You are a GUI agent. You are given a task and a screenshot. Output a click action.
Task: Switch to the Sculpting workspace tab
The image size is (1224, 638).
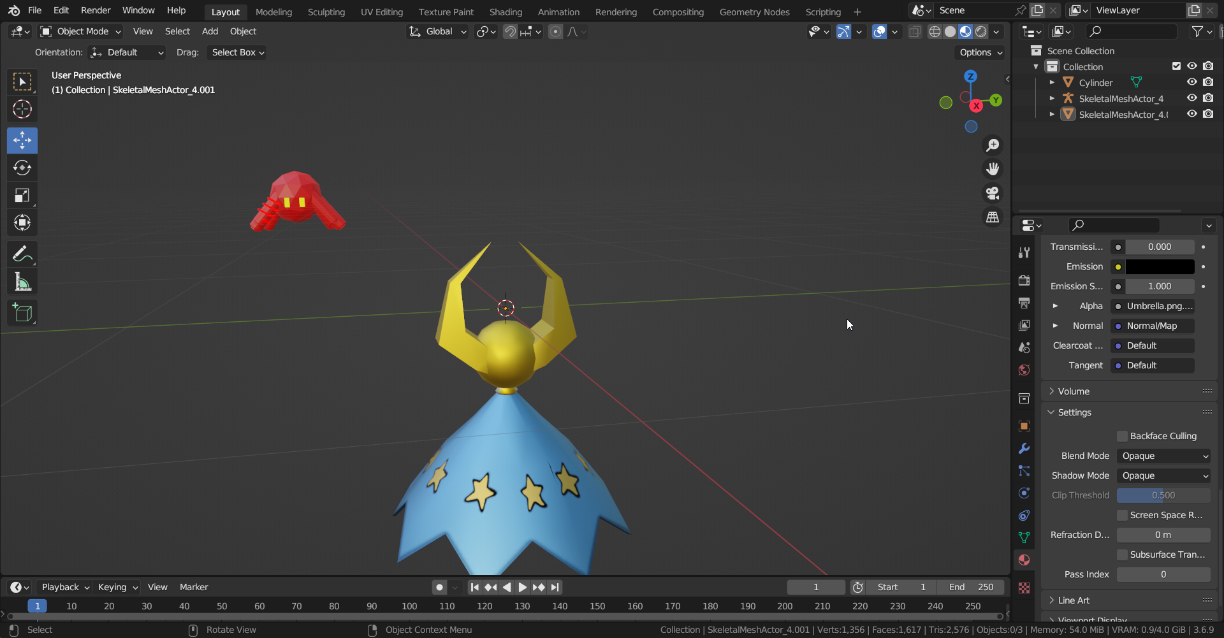pos(326,12)
